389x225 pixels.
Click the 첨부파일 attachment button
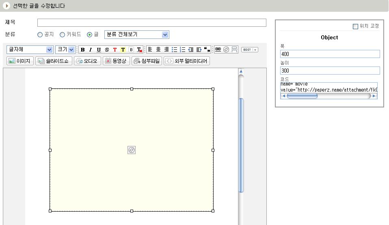pyautogui.click(x=147, y=61)
